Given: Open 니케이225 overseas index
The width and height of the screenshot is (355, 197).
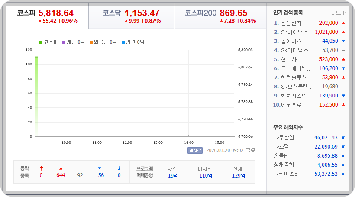Looking at the screenshot, I should click(x=285, y=174).
